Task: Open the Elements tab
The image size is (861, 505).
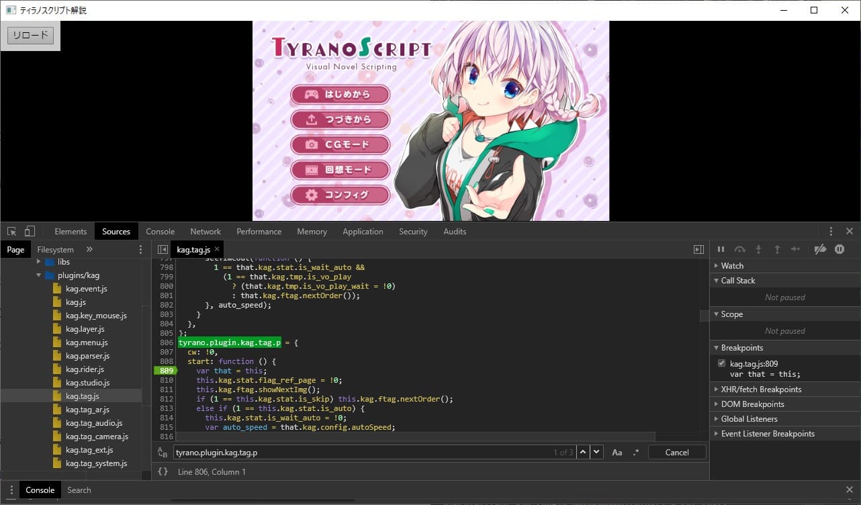Action: click(71, 232)
